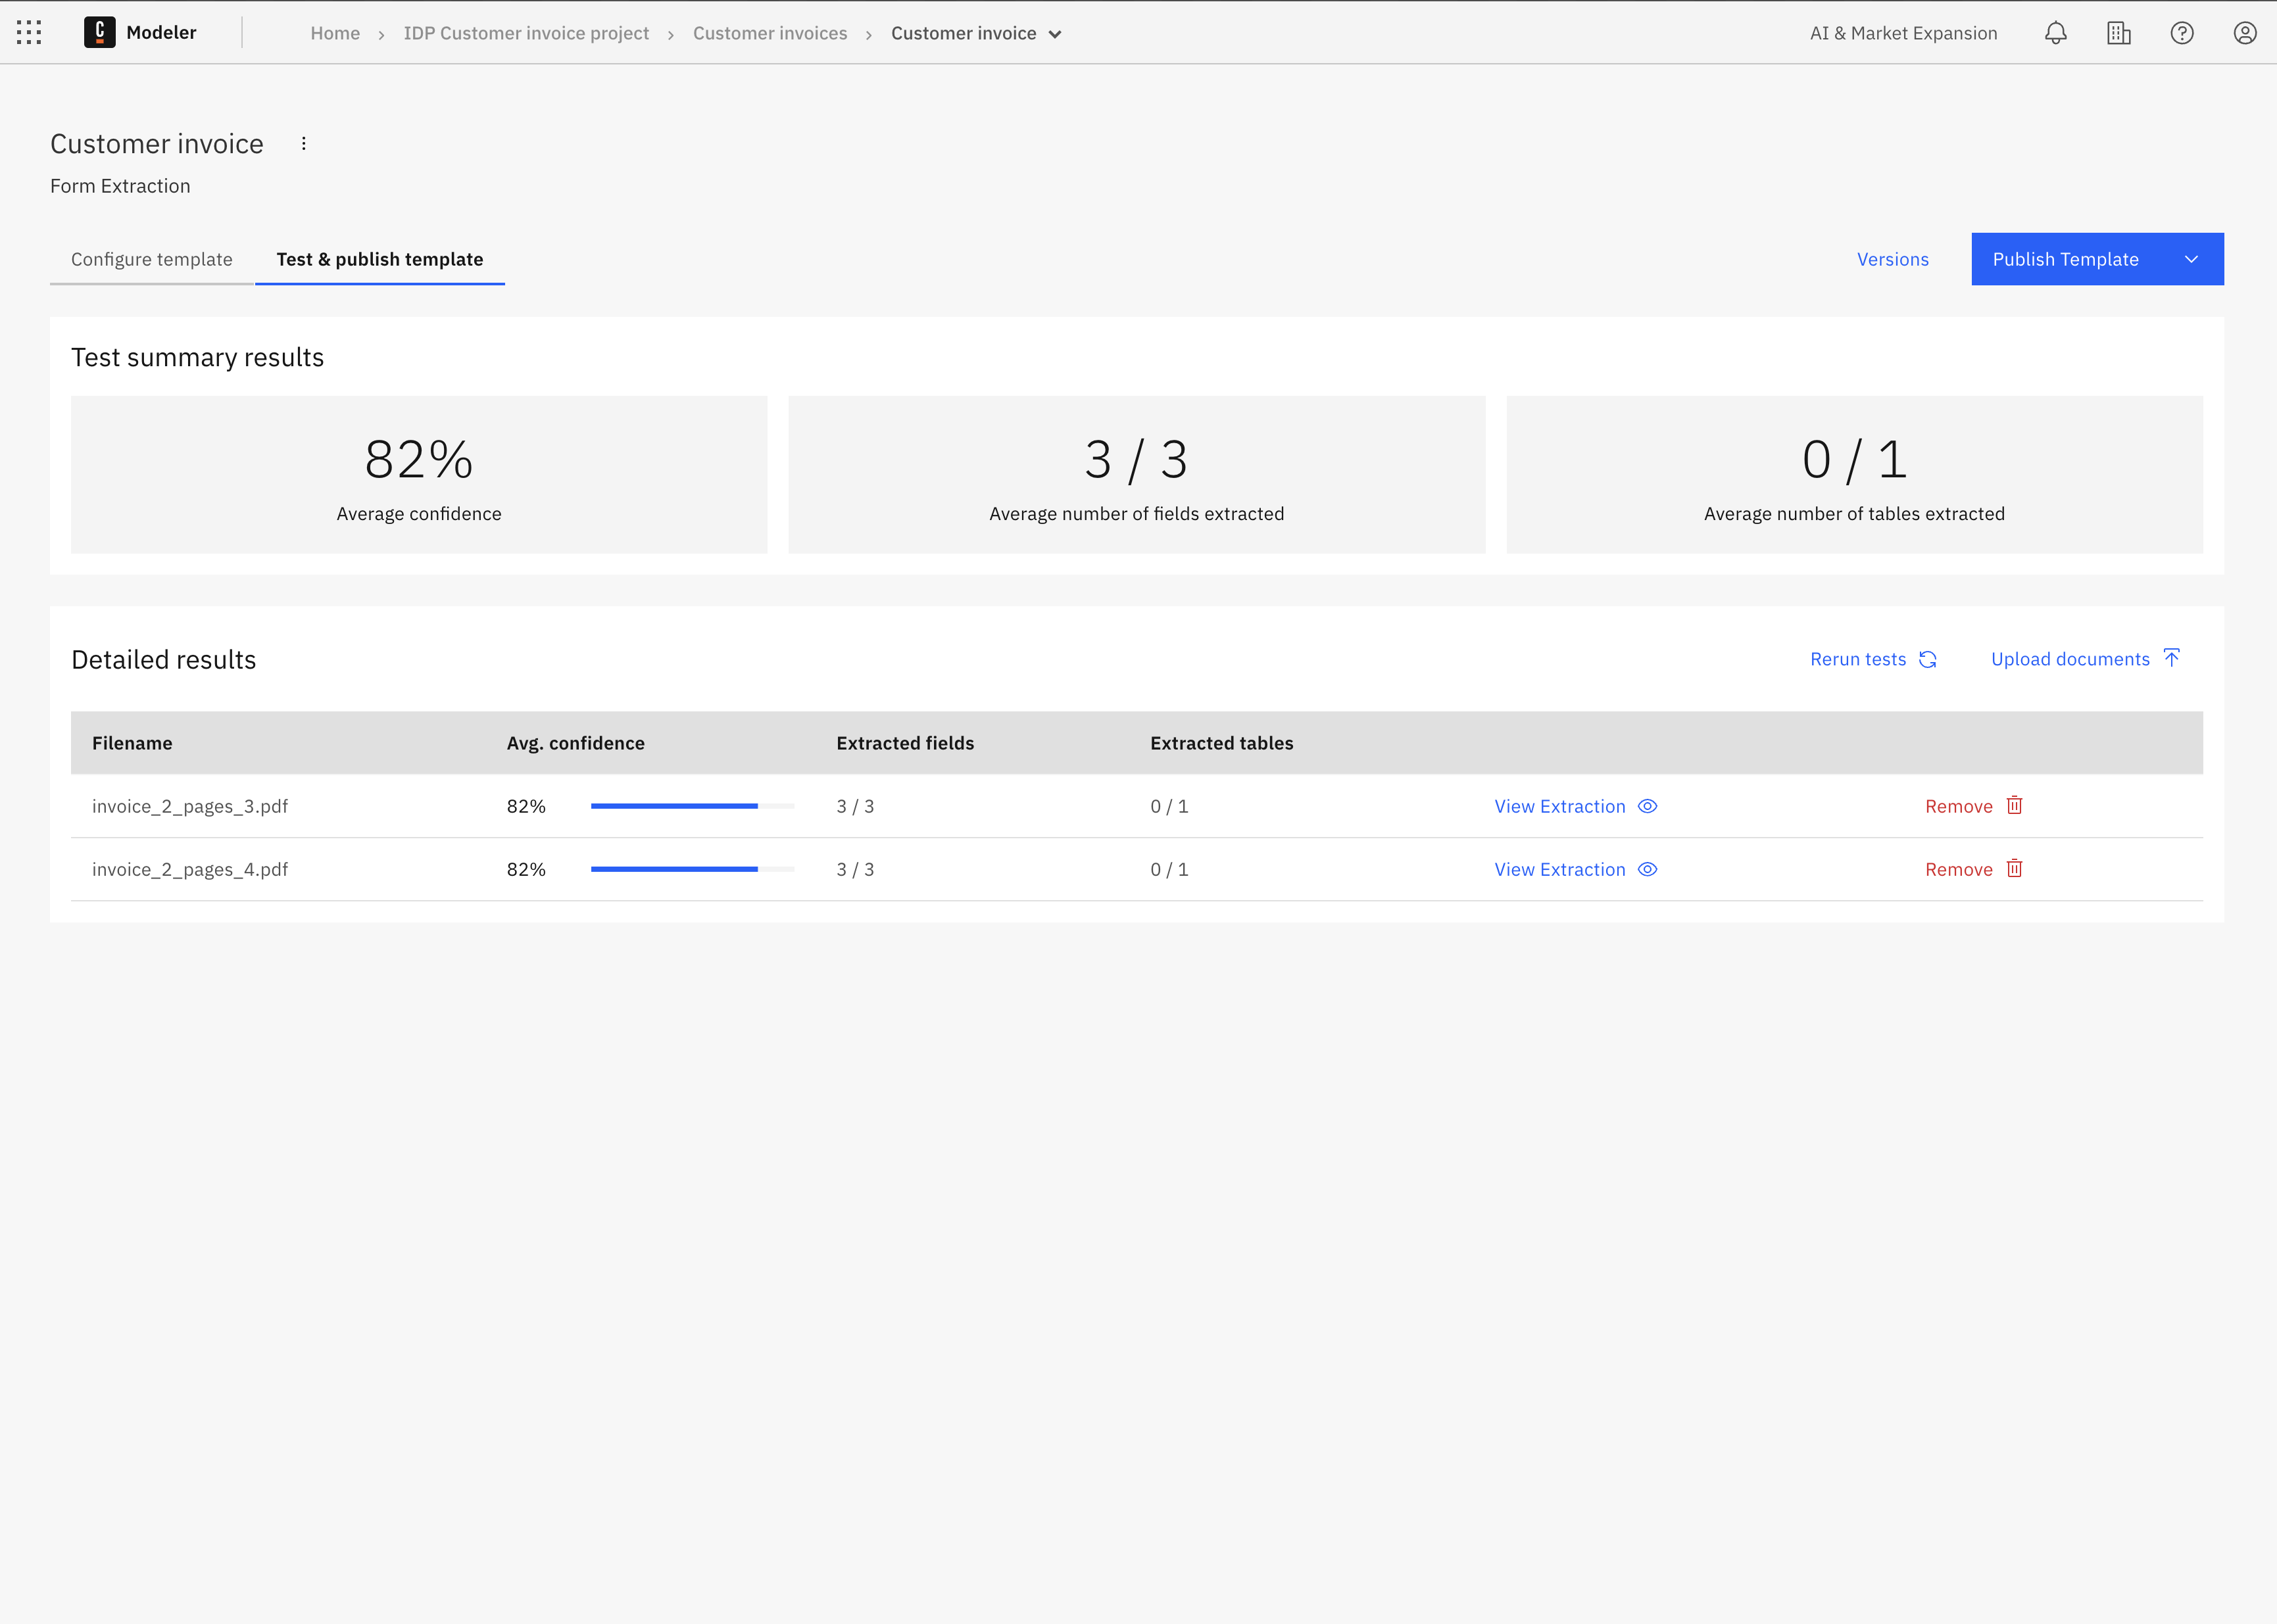The width and height of the screenshot is (2277, 1624).
Task: Switch to Configure template tab
Action: [x=152, y=259]
